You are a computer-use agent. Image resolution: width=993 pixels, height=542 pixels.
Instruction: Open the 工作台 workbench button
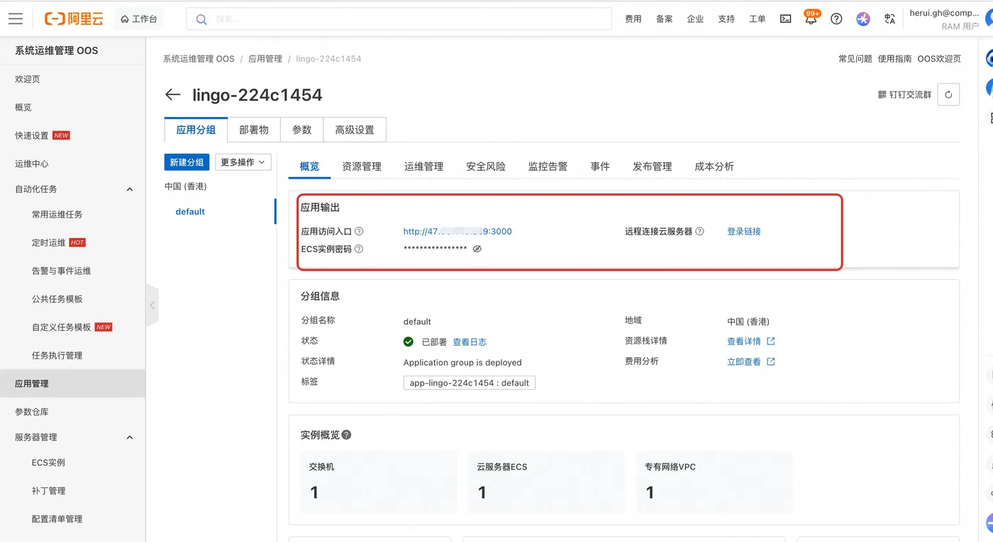(139, 19)
